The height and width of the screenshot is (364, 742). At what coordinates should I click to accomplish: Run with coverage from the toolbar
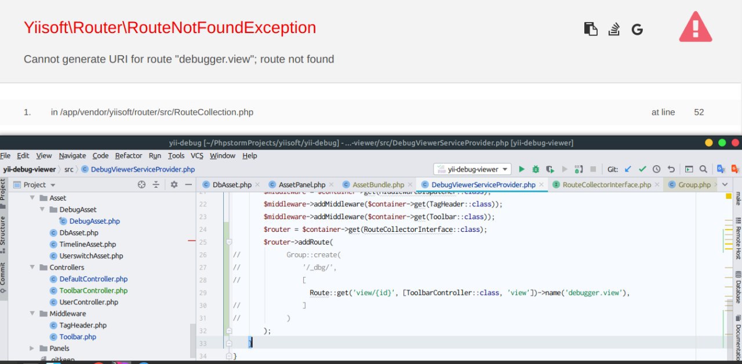point(550,169)
